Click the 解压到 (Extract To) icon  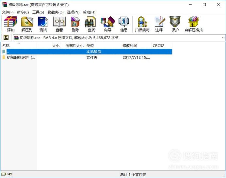coord(27,24)
